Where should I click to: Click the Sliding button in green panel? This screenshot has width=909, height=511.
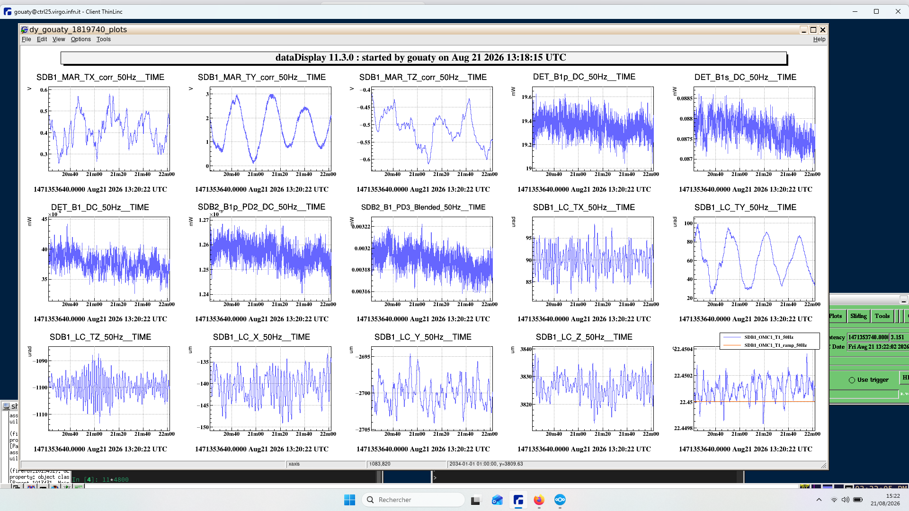858,316
